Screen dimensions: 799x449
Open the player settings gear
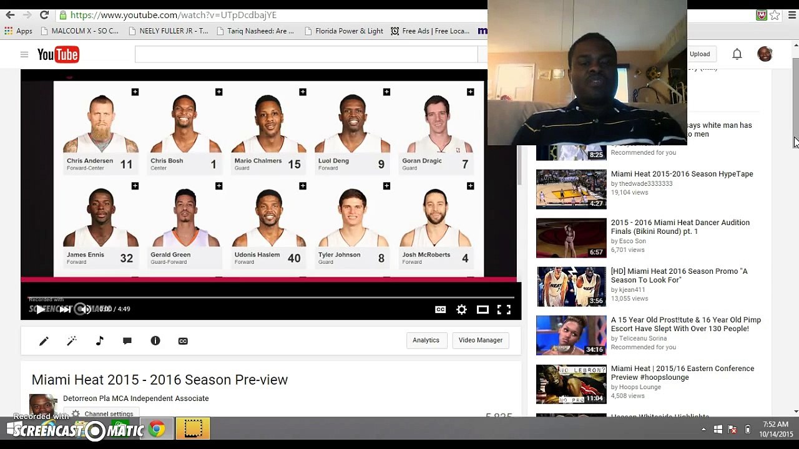[x=461, y=309]
